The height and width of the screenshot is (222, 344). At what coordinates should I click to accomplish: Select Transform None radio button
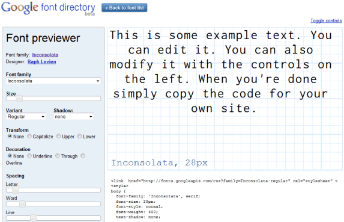point(10,137)
